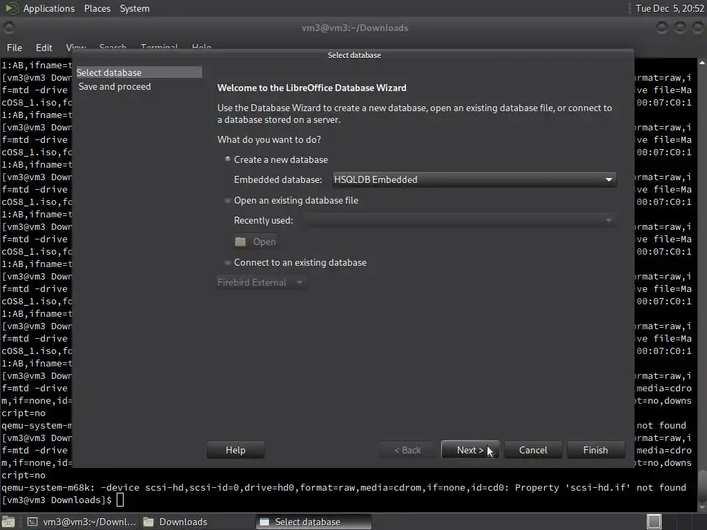Choose Open an existing database file option
The image size is (707, 530).
pos(291,201)
